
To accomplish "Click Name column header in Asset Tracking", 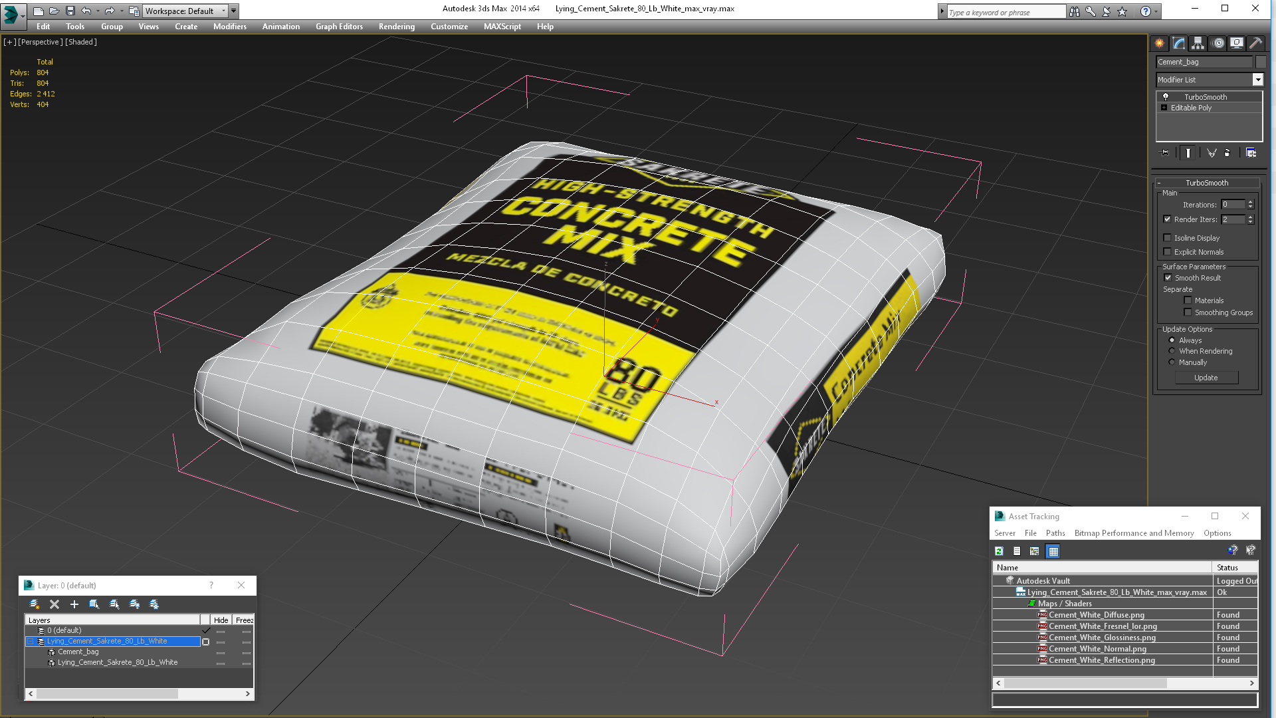I will point(1103,568).
